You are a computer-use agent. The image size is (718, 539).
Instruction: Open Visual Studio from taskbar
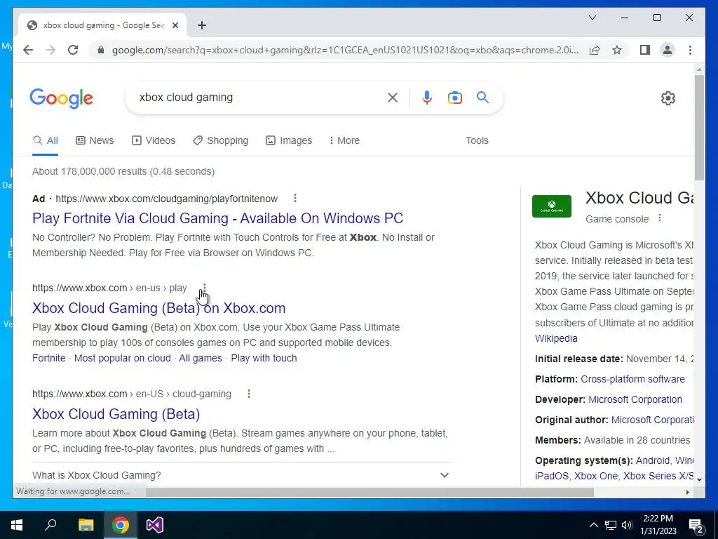155,525
